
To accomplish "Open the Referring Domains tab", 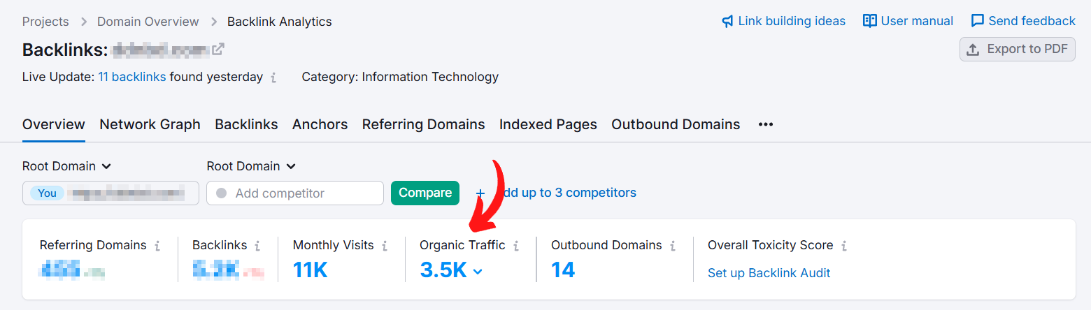I will [423, 124].
